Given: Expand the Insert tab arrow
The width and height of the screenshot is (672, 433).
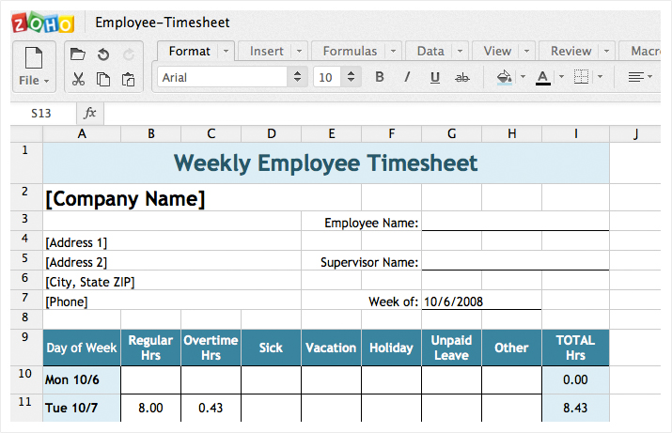Looking at the screenshot, I should pos(299,51).
